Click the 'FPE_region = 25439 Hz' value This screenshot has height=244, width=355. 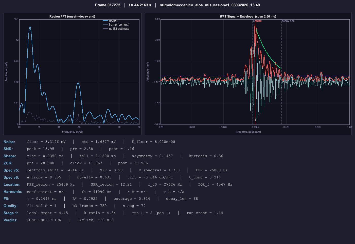(51, 185)
